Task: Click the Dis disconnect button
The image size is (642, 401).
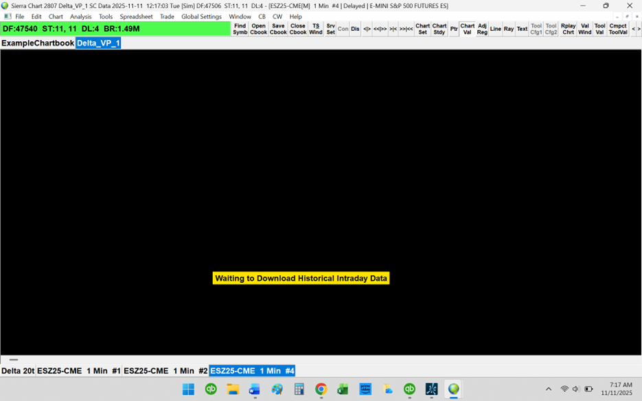Action: pos(355,29)
